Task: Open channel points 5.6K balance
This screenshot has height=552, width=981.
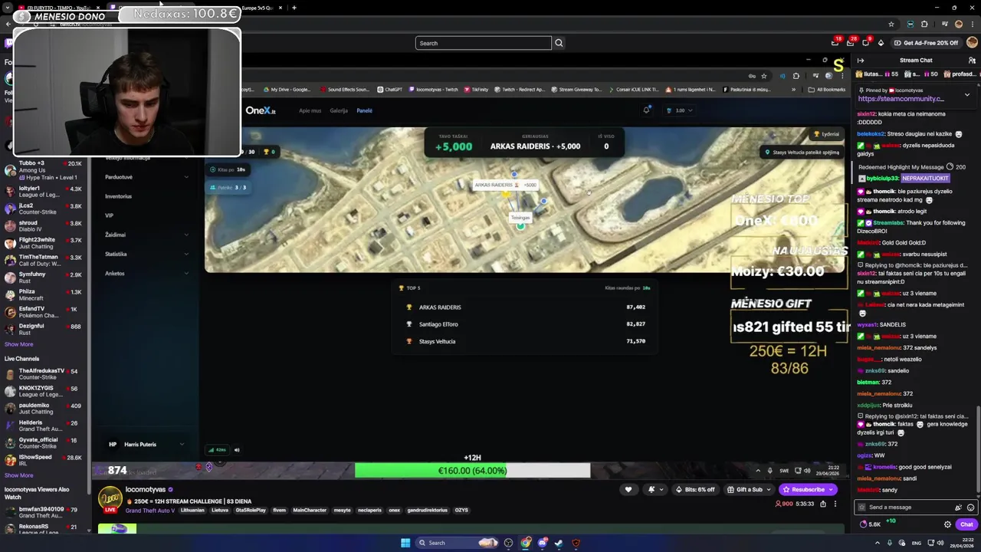Action: [x=870, y=524]
